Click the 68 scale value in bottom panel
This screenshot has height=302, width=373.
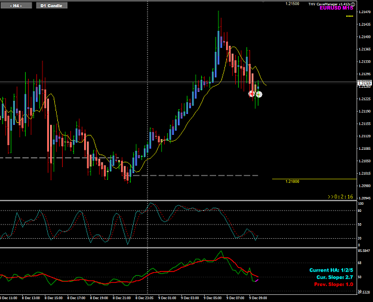coord(360,263)
